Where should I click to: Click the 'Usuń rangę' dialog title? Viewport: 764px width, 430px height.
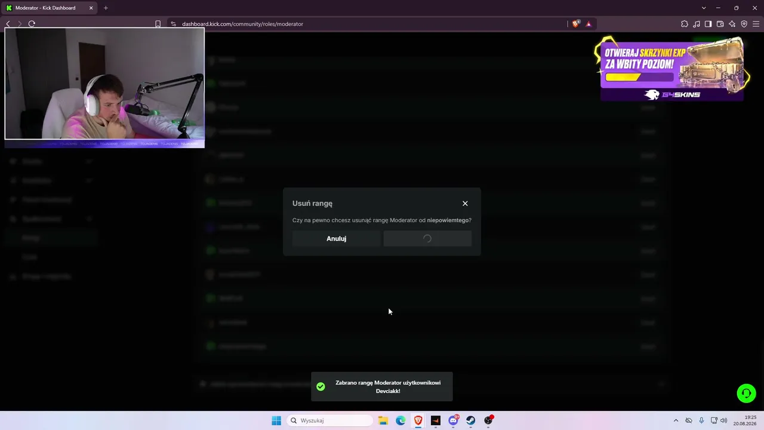coord(312,204)
